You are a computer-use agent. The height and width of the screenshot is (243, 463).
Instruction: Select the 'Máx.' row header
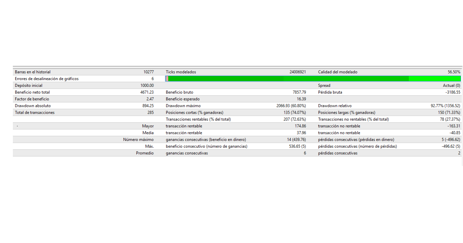click(149, 146)
